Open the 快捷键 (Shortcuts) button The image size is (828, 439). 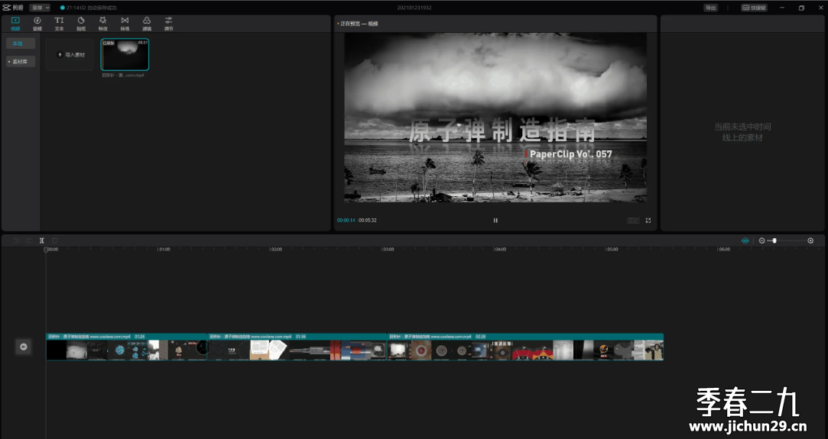(x=754, y=8)
